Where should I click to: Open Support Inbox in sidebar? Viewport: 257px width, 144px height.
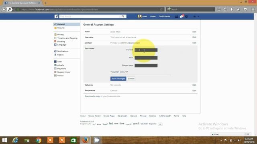pyautogui.click(x=63, y=72)
